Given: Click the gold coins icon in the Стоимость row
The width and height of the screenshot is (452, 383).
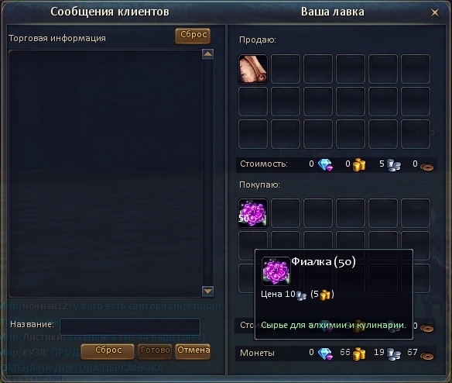Looking at the screenshot, I should click(x=359, y=165).
